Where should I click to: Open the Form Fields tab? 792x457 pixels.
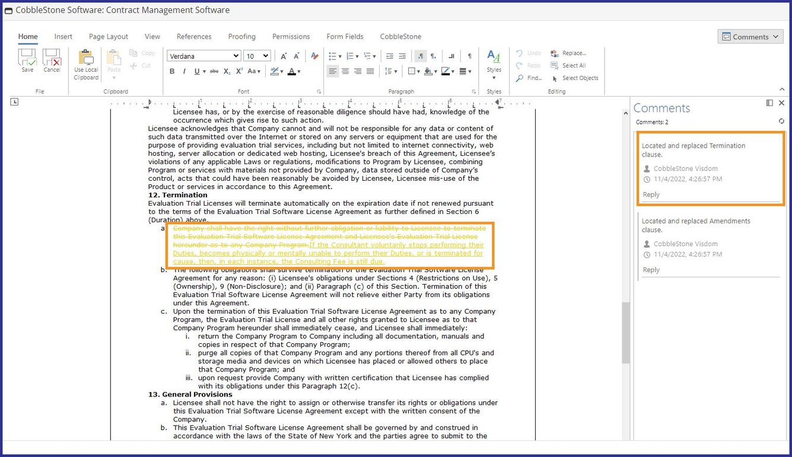pos(345,36)
